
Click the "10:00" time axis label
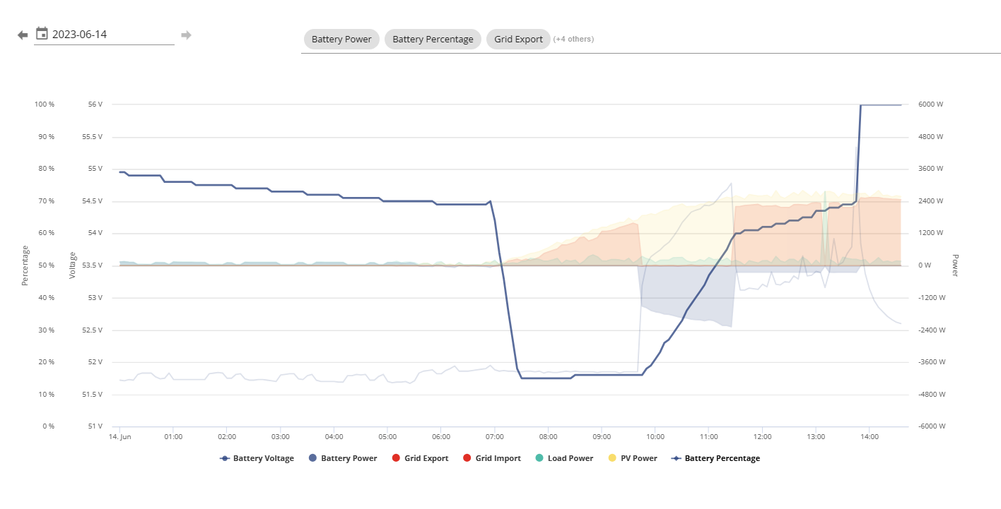tap(655, 437)
